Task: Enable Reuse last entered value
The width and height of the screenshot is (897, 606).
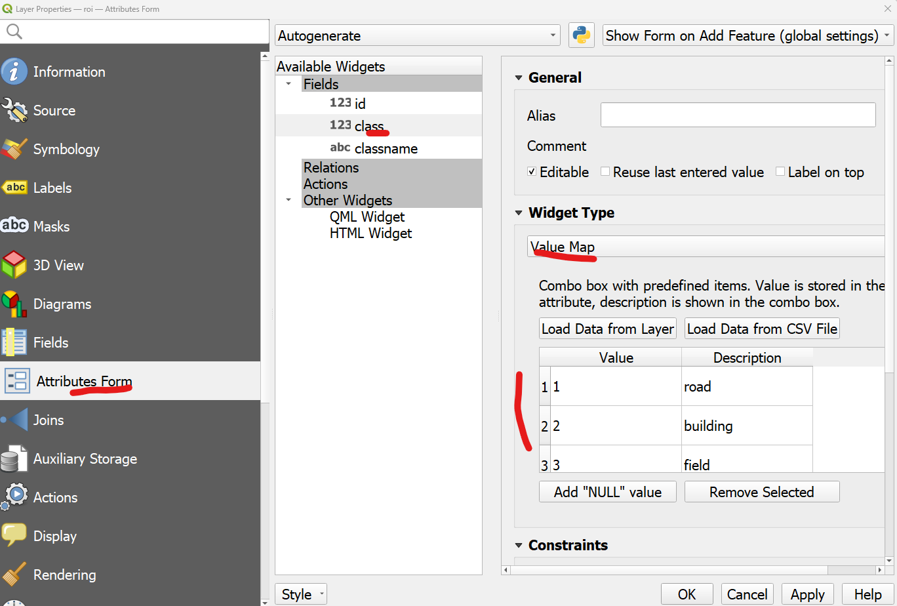Action: pyautogui.click(x=605, y=172)
